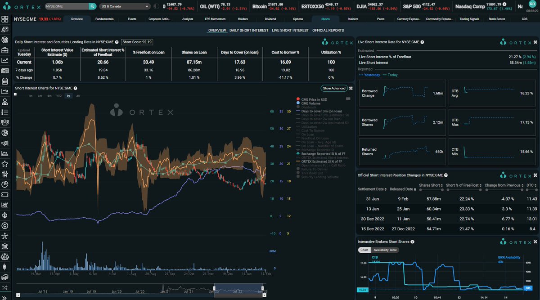Open the calendar sidebar icon
This screenshot has height=300, width=540.
point(5,81)
